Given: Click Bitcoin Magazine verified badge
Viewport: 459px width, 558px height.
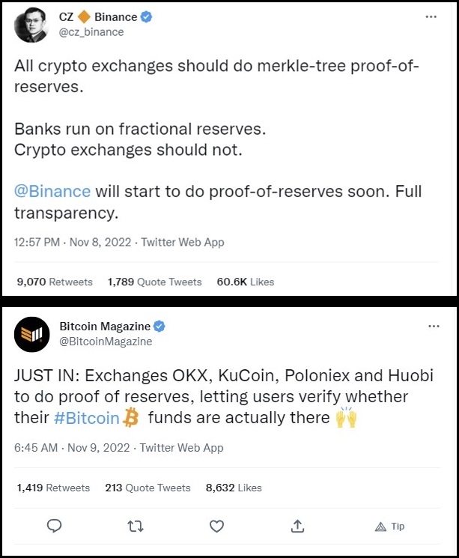Looking at the screenshot, I should (x=159, y=326).
